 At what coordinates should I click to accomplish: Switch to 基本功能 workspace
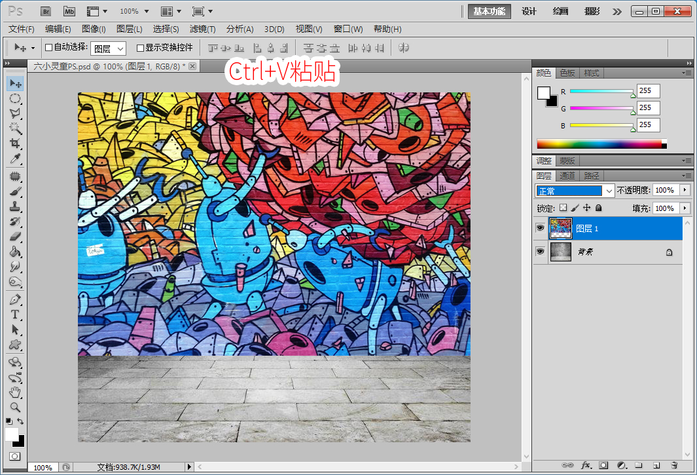click(x=490, y=12)
